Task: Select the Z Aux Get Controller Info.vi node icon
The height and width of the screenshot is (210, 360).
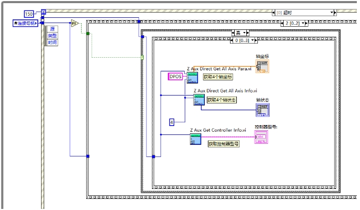Action: 196,139
